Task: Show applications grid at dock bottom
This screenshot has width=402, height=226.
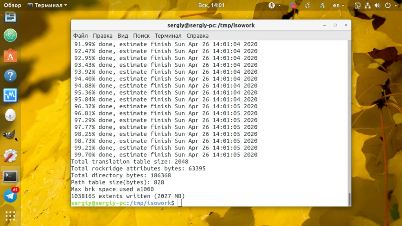Action: pyautogui.click(x=10, y=216)
